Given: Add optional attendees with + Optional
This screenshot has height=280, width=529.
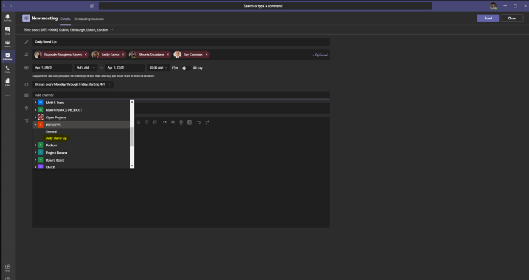Looking at the screenshot, I should 319,55.
